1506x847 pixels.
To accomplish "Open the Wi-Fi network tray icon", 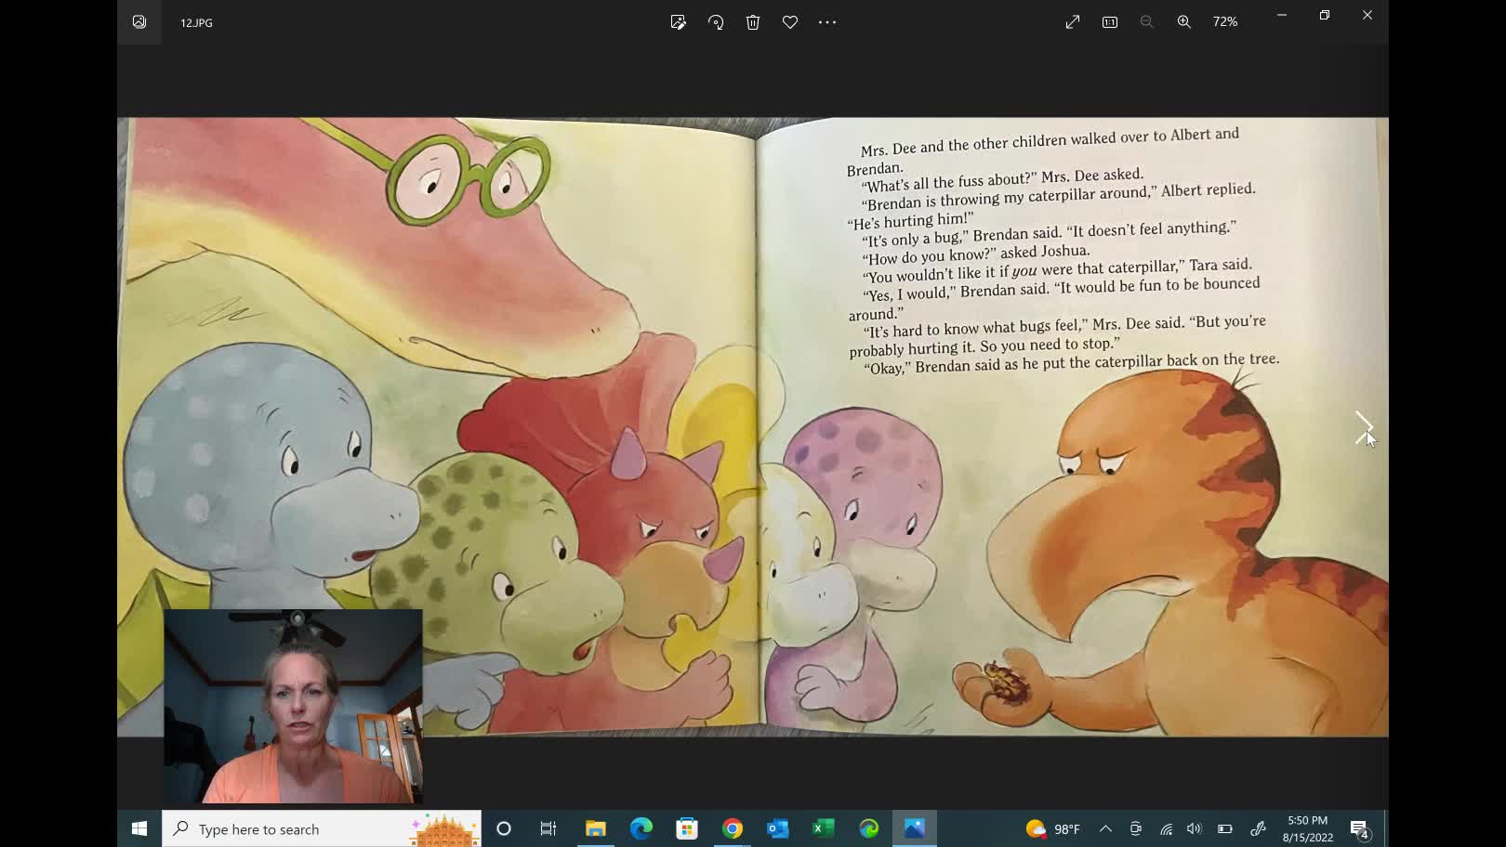I will coord(1166,828).
